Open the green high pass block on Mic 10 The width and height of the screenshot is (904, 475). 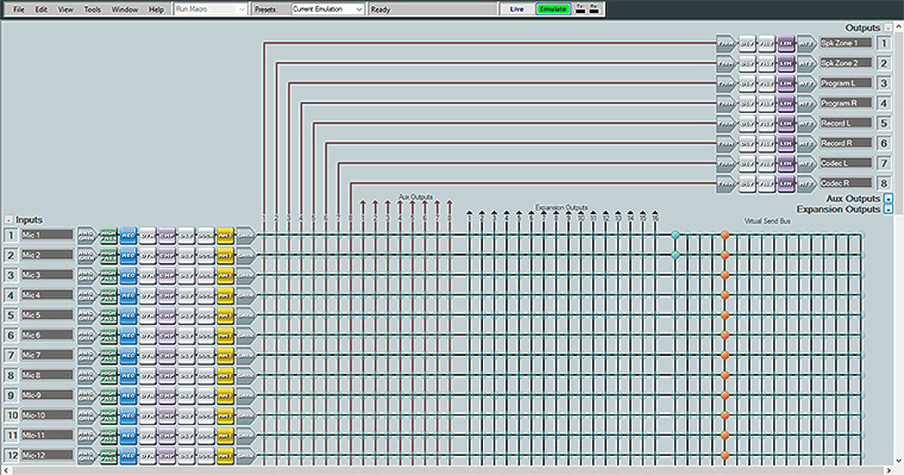pos(109,415)
